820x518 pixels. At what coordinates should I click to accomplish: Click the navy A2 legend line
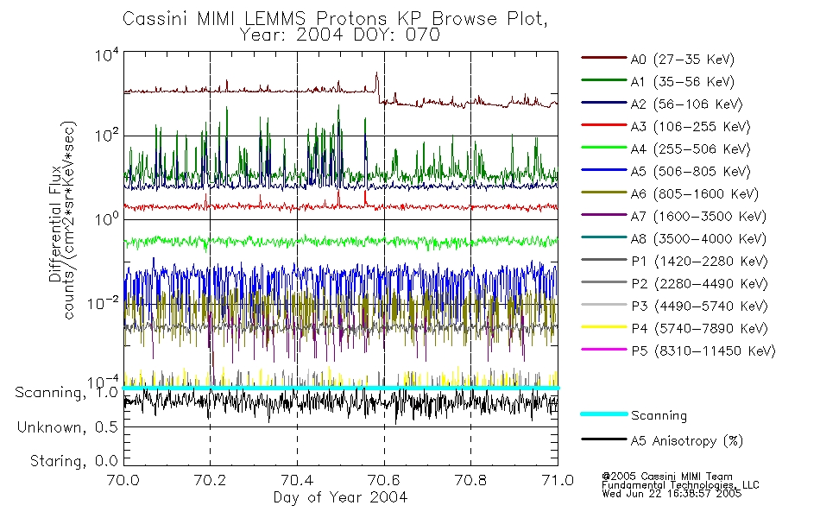pyautogui.click(x=604, y=103)
